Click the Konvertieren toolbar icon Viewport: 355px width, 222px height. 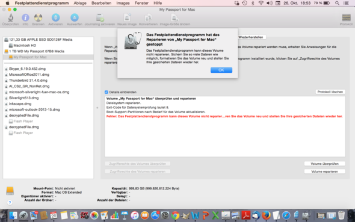tap(148, 17)
